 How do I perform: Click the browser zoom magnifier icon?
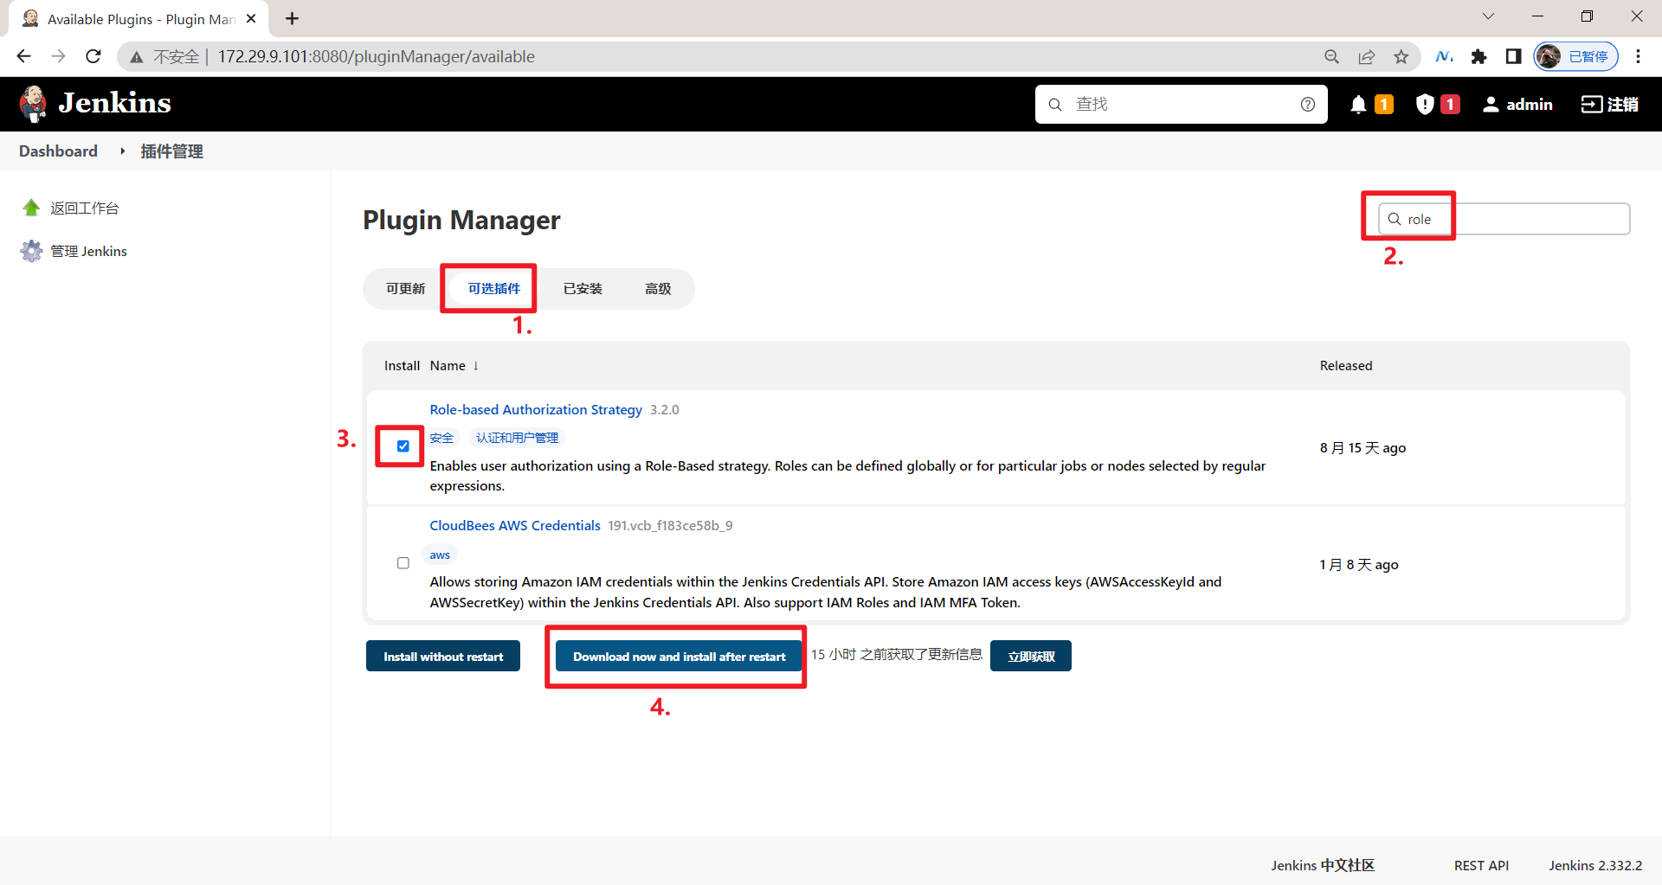tap(1331, 56)
